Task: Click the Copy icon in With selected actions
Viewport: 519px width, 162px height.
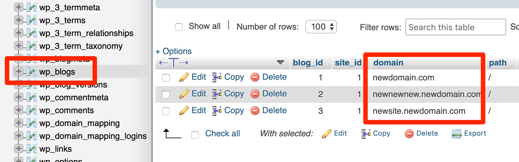Action: [x=366, y=133]
